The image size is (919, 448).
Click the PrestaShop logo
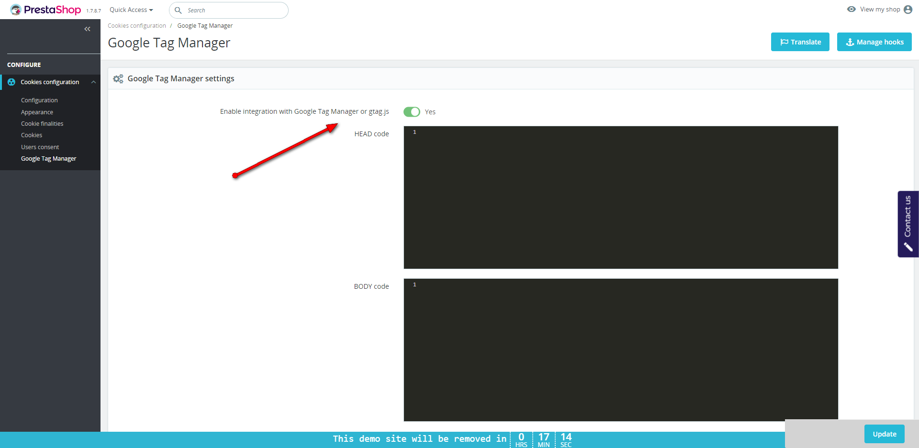45,10
